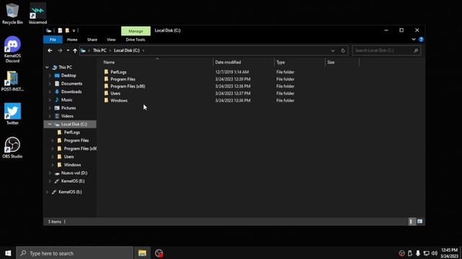Open Customize Quick Access Toolbar dropdown
462x259 pixels.
[x=74, y=30]
